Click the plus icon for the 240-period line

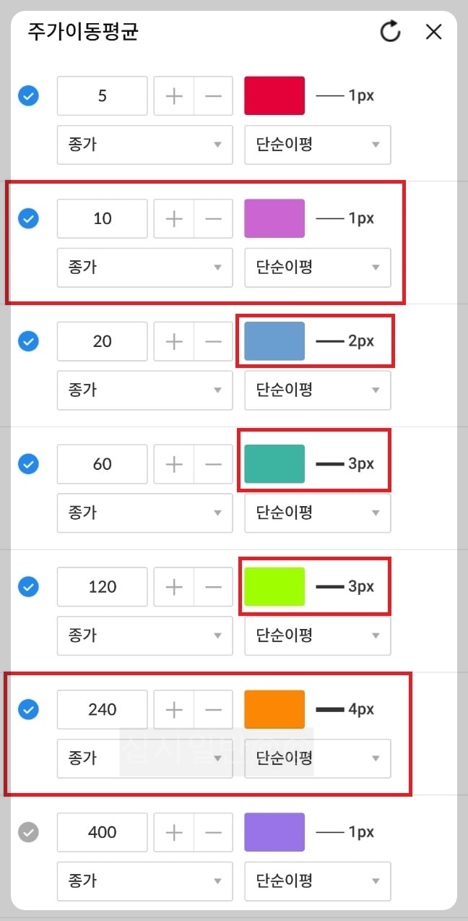[x=173, y=709]
